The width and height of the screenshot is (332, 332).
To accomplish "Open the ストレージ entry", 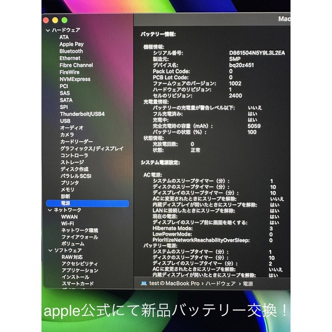I will tap(73, 162).
